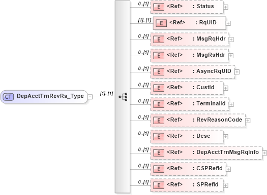The height and width of the screenshot is (195, 267).
Task: Click the 0..[1] cardinality next to SPRefId
Action: coord(143,182)
